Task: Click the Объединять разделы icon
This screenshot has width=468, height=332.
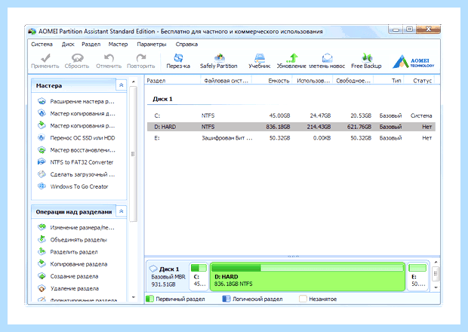Action: click(x=42, y=239)
